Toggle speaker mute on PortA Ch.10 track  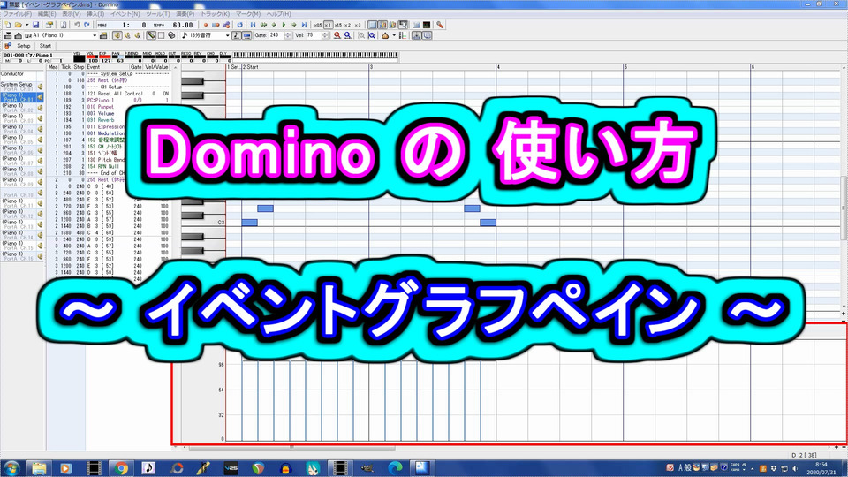coord(40,193)
